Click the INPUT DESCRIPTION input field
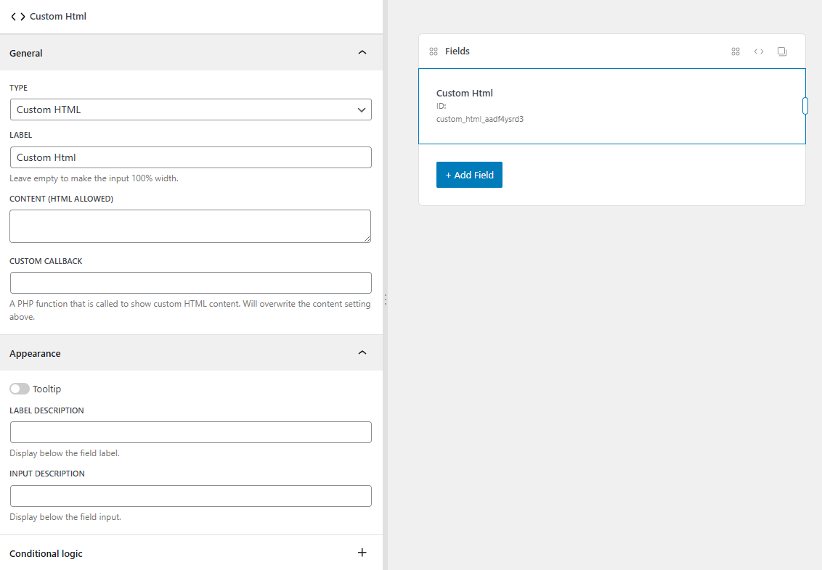The image size is (822, 570). pos(190,495)
